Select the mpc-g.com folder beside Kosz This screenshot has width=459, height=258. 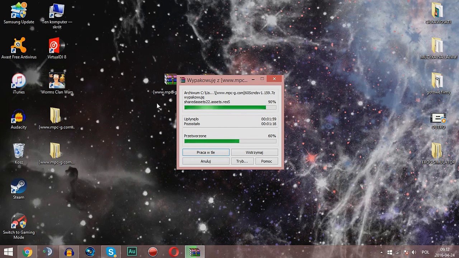[57, 154]
